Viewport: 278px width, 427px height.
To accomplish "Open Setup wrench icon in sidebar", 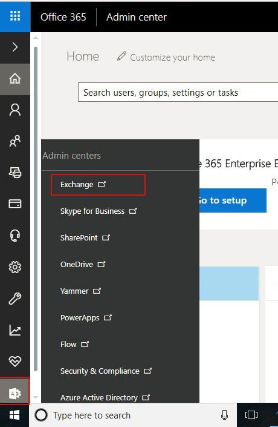I will point(15,299).
